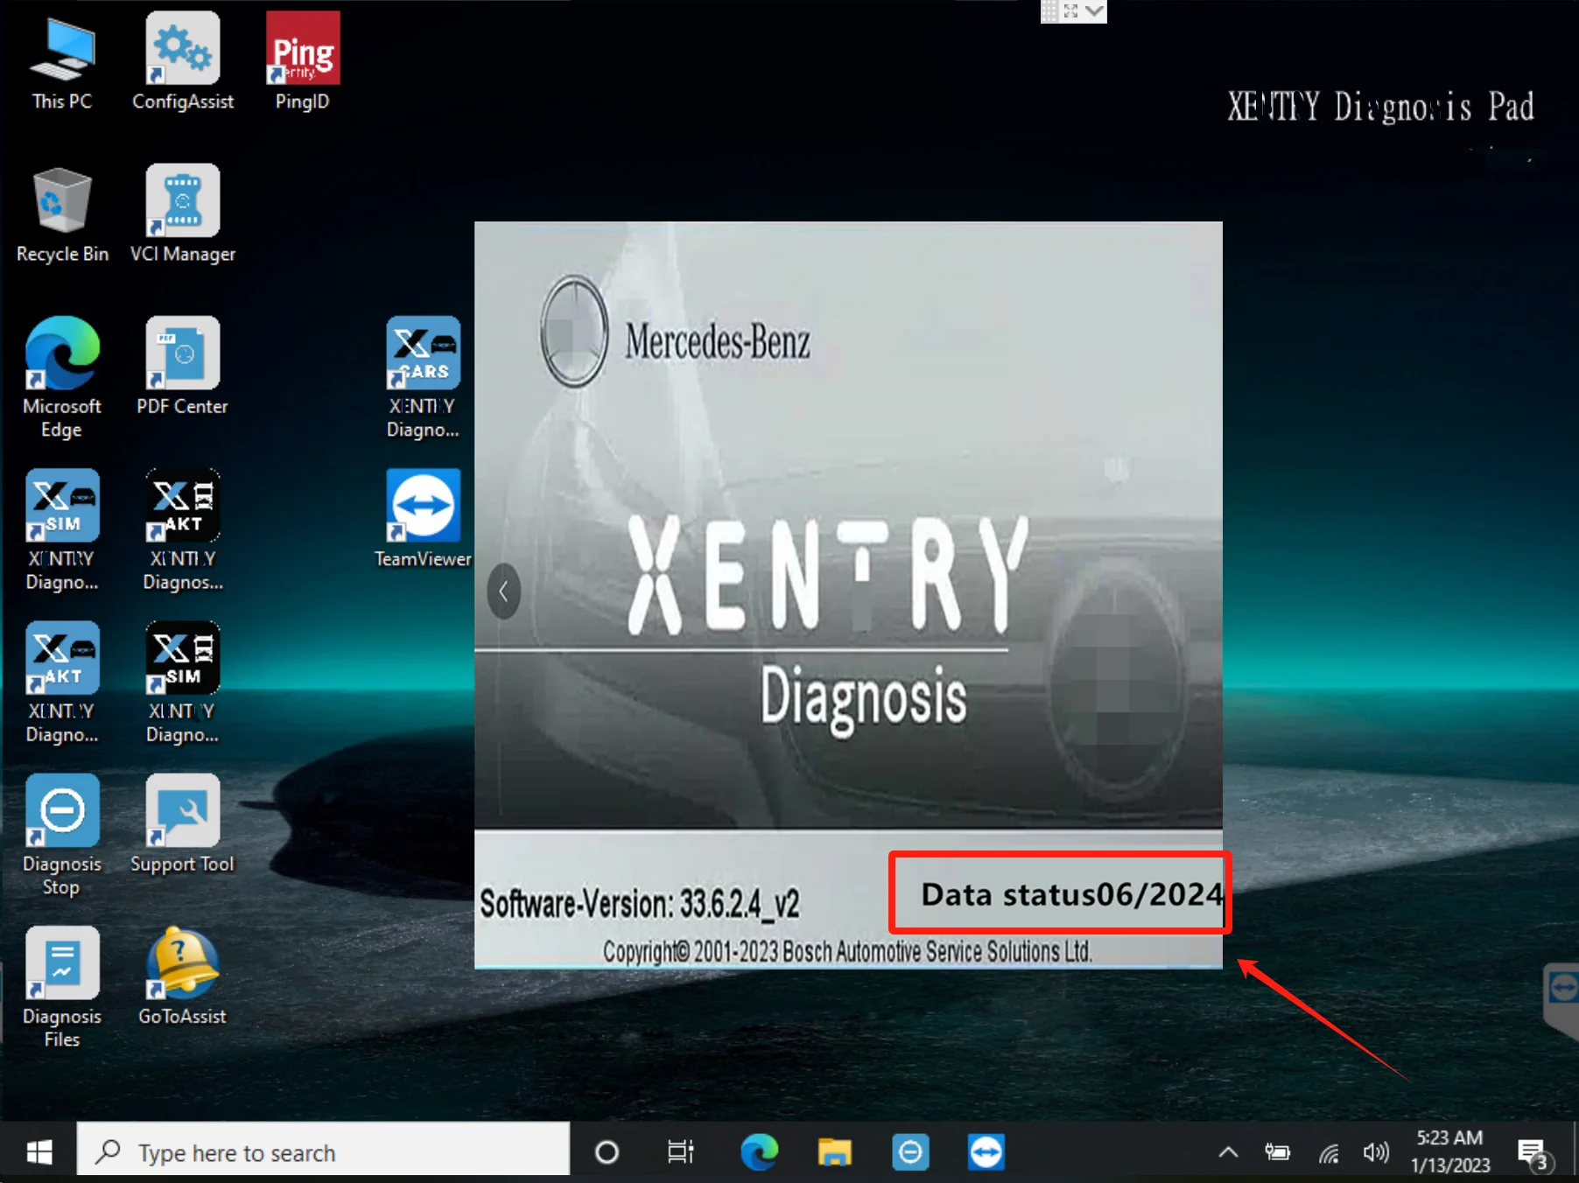Launch Edge from the taskbar

[759, 1152]
